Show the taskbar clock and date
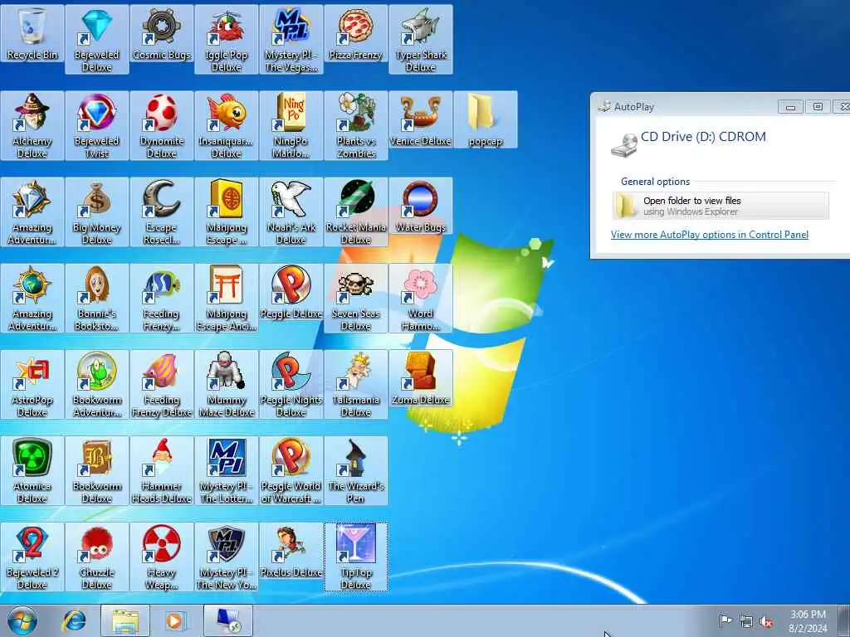The width and height of the screenshot is (850, 637). [808, 621]
